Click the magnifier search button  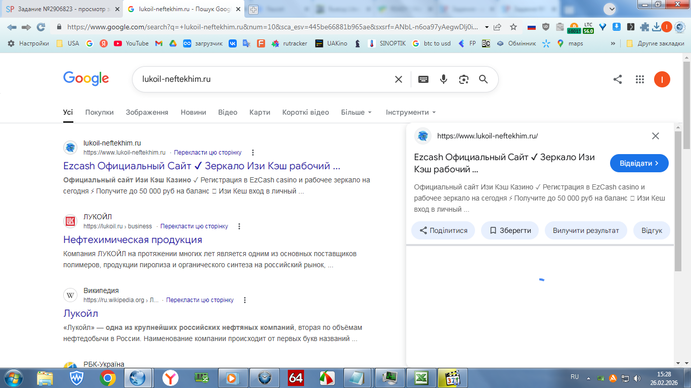pyautogui.click(x=483, y=79)
